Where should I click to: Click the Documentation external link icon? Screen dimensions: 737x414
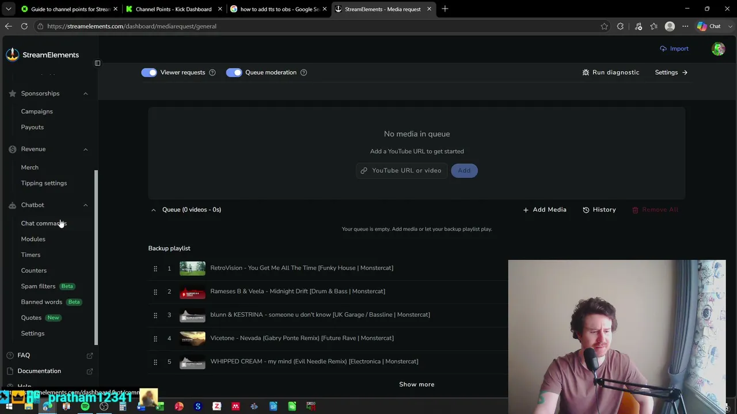[90, 371]
